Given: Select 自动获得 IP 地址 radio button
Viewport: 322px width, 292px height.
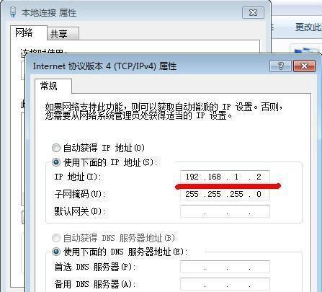Looking at the screenshot, I should tap(56, 148).
